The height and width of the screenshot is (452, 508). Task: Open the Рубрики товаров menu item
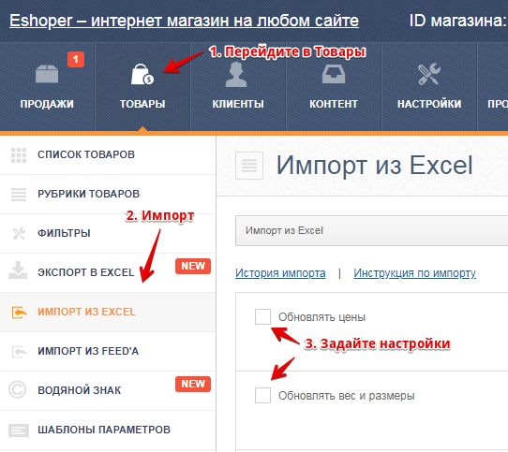pos(108,194)
